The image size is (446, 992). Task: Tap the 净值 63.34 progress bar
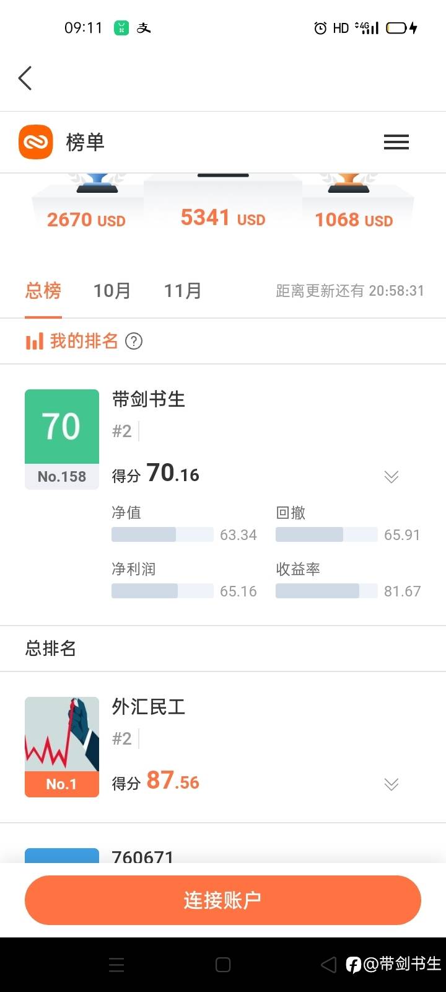click(162, 534)
